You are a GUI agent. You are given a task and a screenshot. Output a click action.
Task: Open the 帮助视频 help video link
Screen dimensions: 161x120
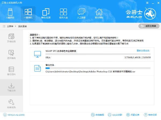tap(150, 115)
